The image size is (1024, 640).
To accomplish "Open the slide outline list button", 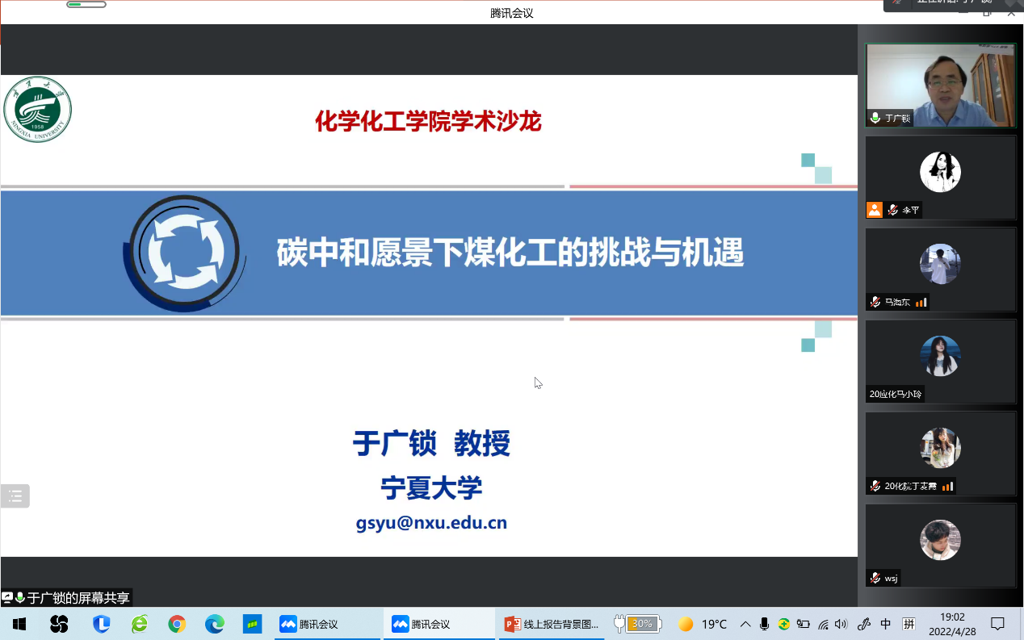I will tap(15, 496).
